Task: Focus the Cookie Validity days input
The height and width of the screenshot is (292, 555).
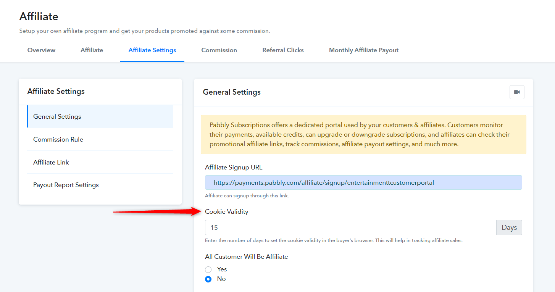Action: coord(350,227)
